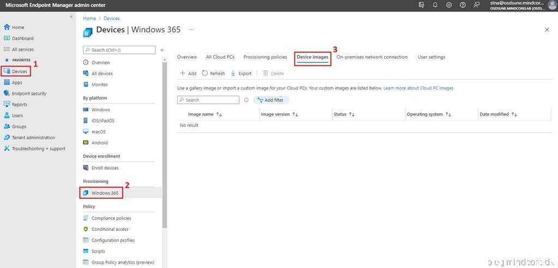
Task: Collapse the left navigation with the double chevron
Action: (71, 17)
